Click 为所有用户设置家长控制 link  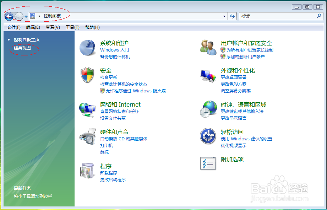250,50
